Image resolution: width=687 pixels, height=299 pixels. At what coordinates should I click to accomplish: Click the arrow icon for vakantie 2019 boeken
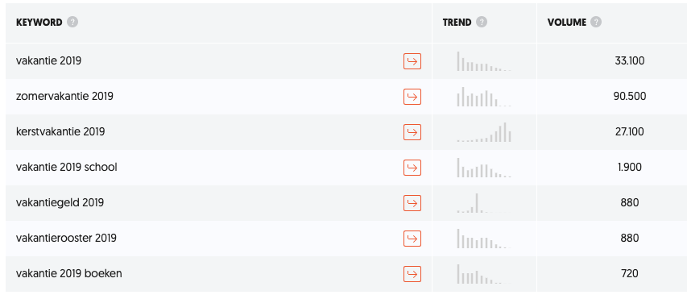pyautogui.click(x=412, y=274)
